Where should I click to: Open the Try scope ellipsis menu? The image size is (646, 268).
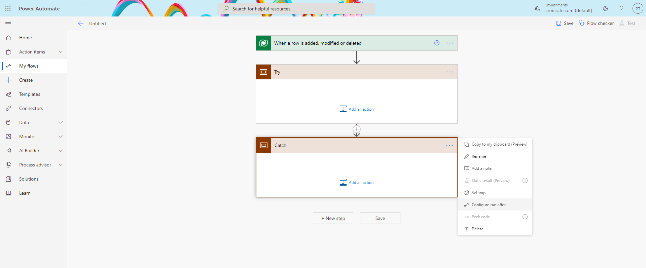tap(450, 72)
